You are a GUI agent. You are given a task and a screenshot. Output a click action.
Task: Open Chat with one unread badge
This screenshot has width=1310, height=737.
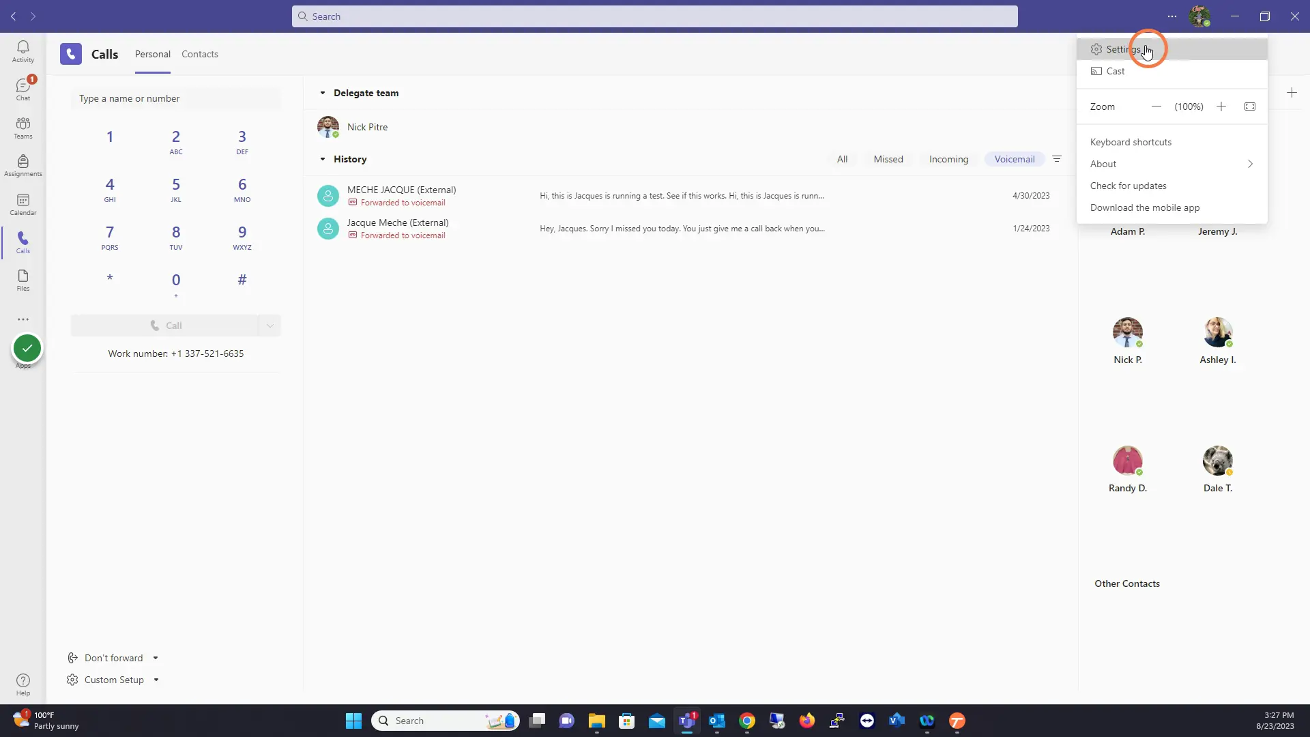(x=23, y=89)
